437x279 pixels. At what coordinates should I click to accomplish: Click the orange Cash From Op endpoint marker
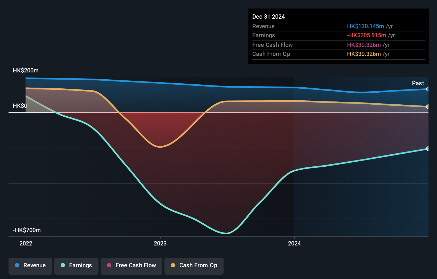(428, 107)
